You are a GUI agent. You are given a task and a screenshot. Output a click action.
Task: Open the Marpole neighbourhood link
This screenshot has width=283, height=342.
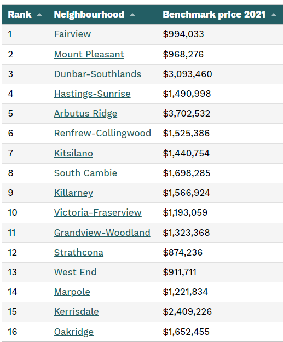pyautogui.click(x=72, y=292)
